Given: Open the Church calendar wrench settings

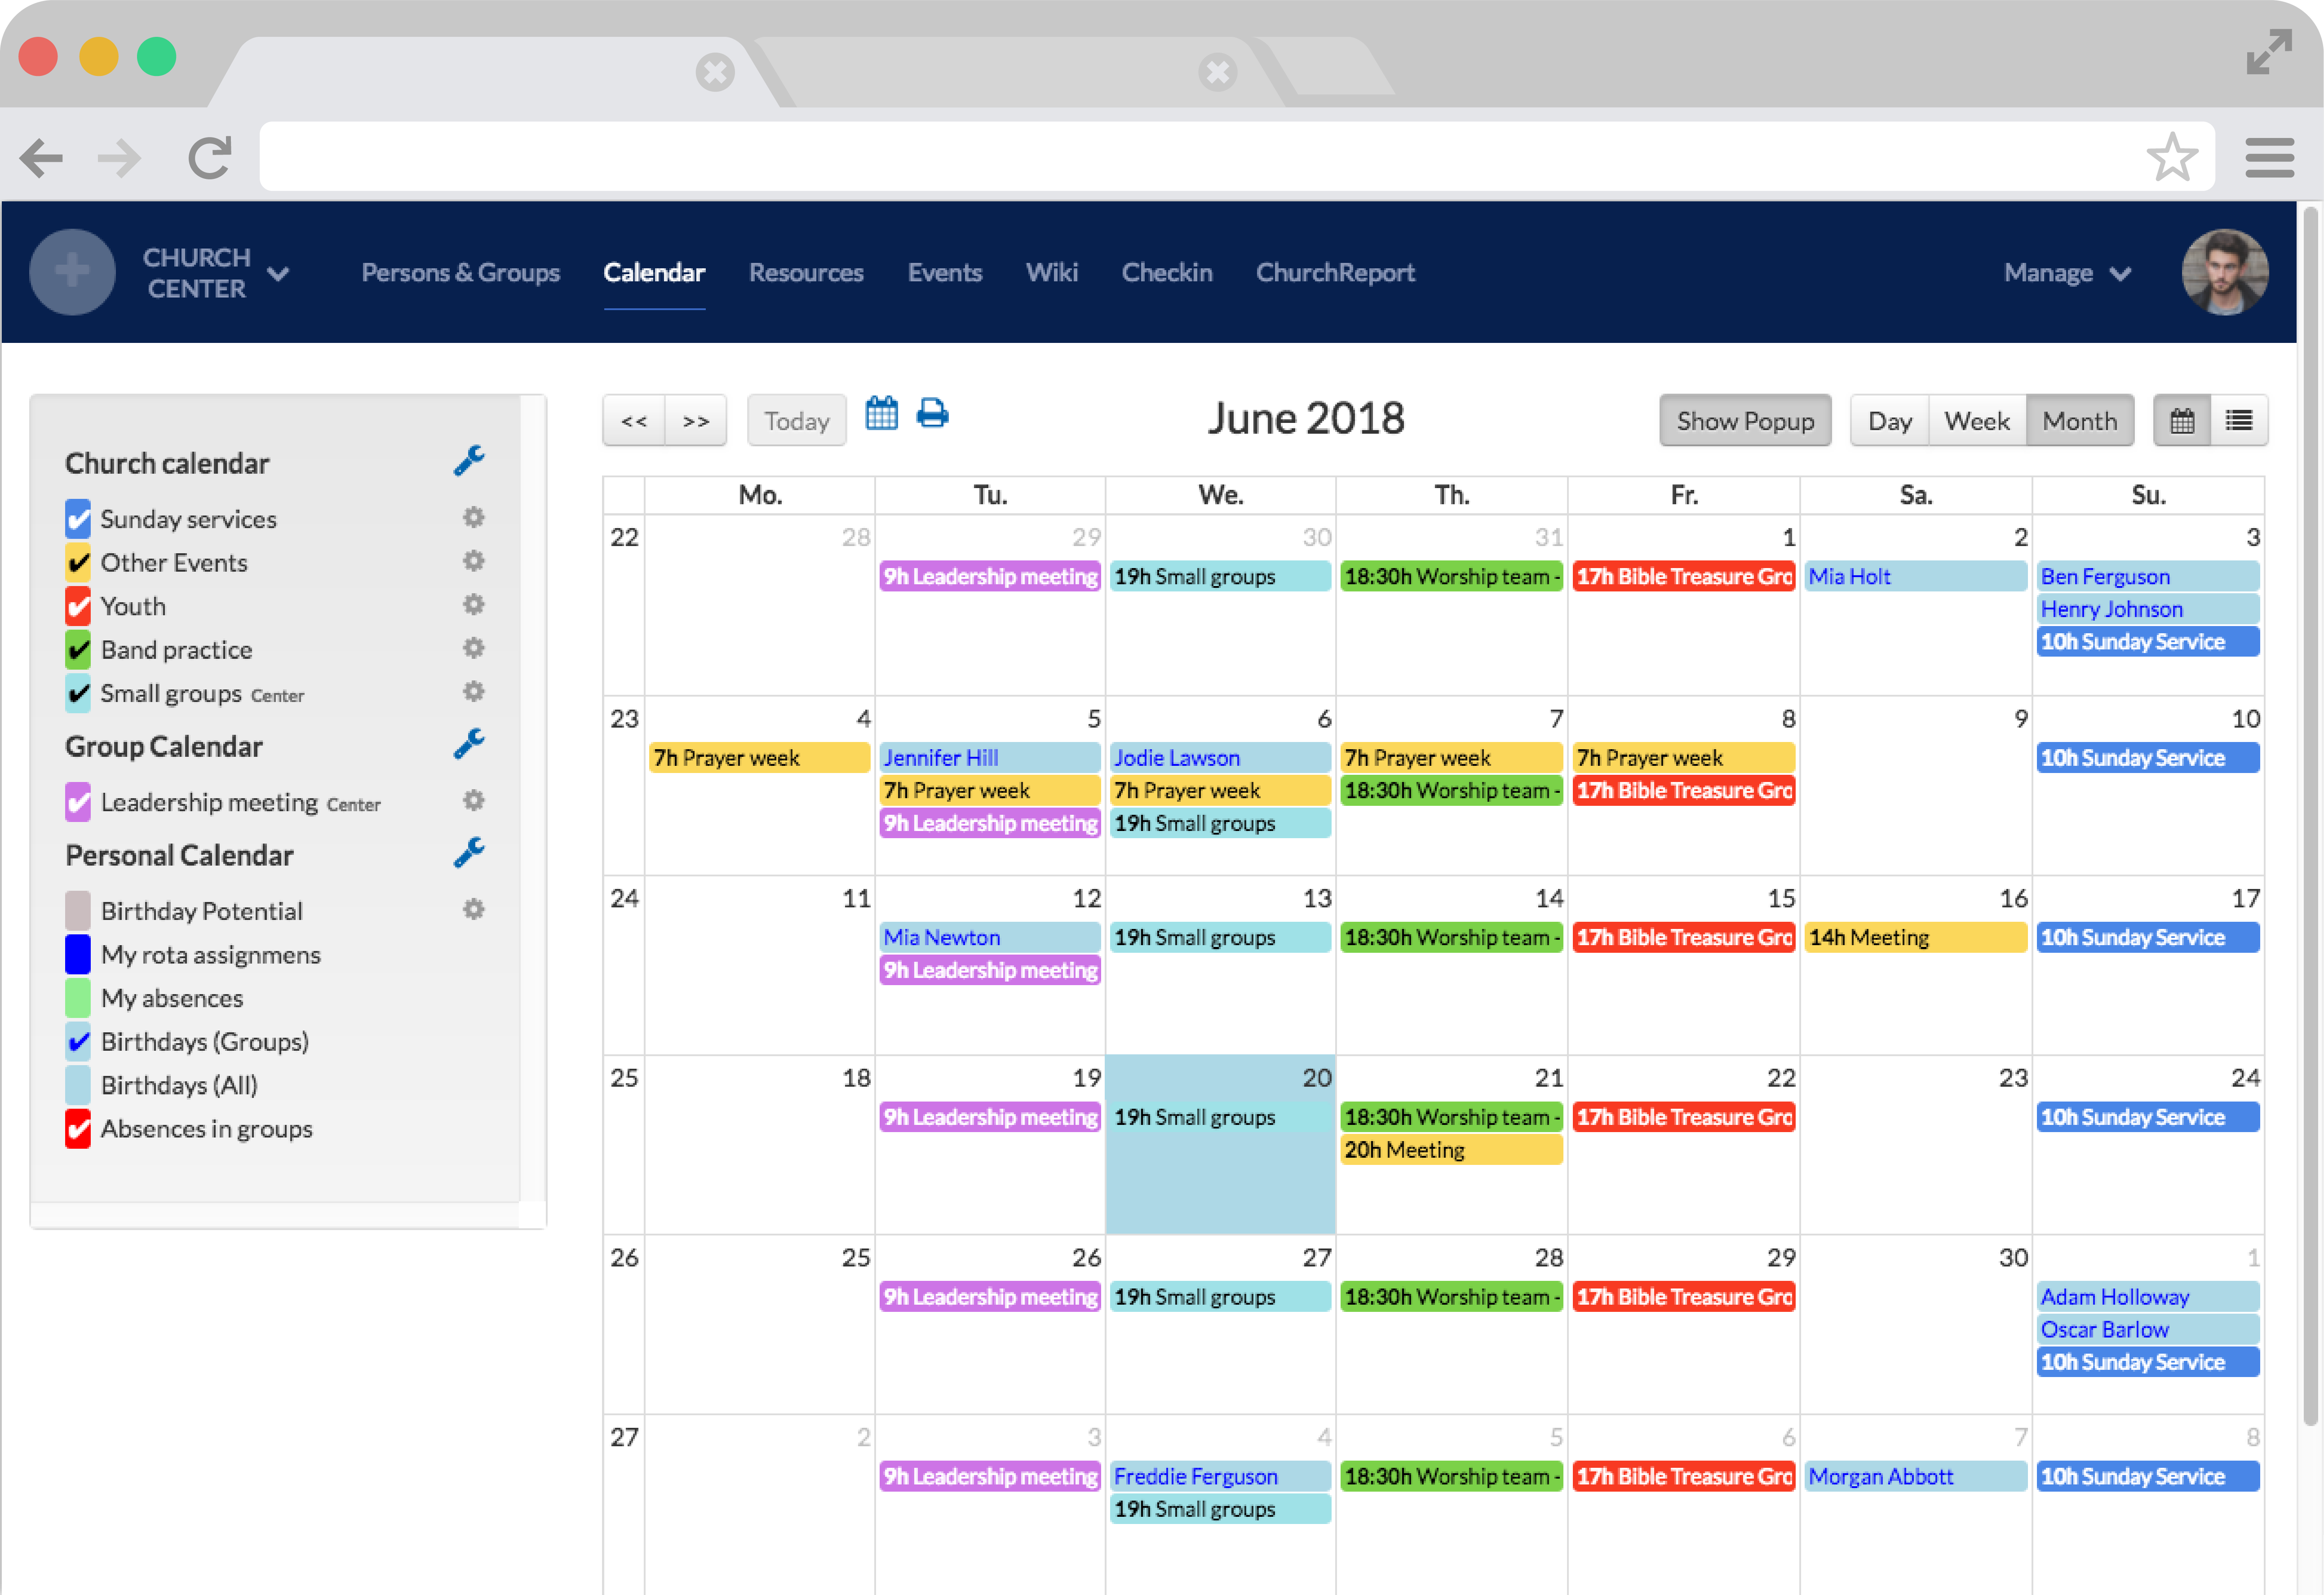Looking at the screenshot, I should (469, 461).
